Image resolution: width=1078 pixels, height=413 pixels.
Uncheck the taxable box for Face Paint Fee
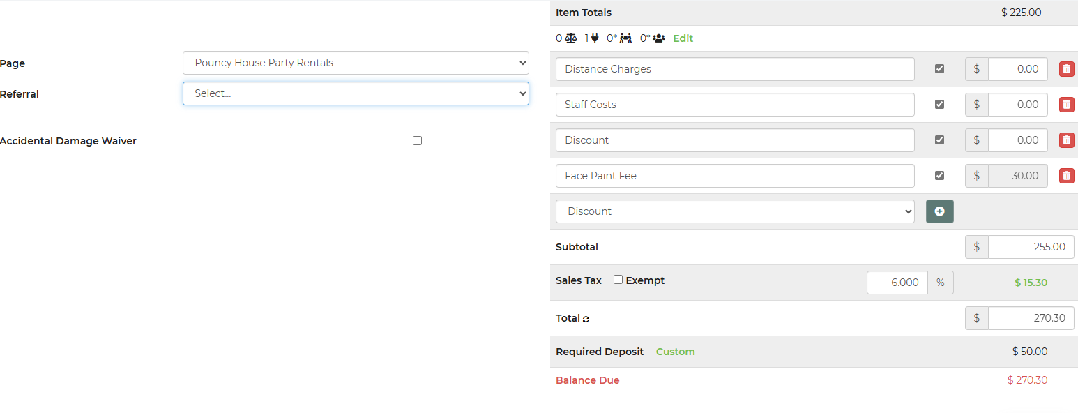tap(939, 176)
